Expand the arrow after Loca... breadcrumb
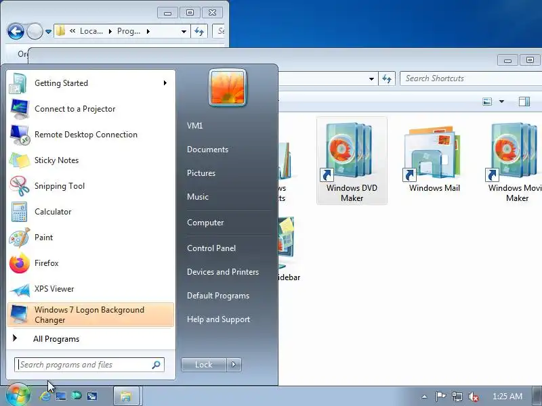 coord(110,31)
